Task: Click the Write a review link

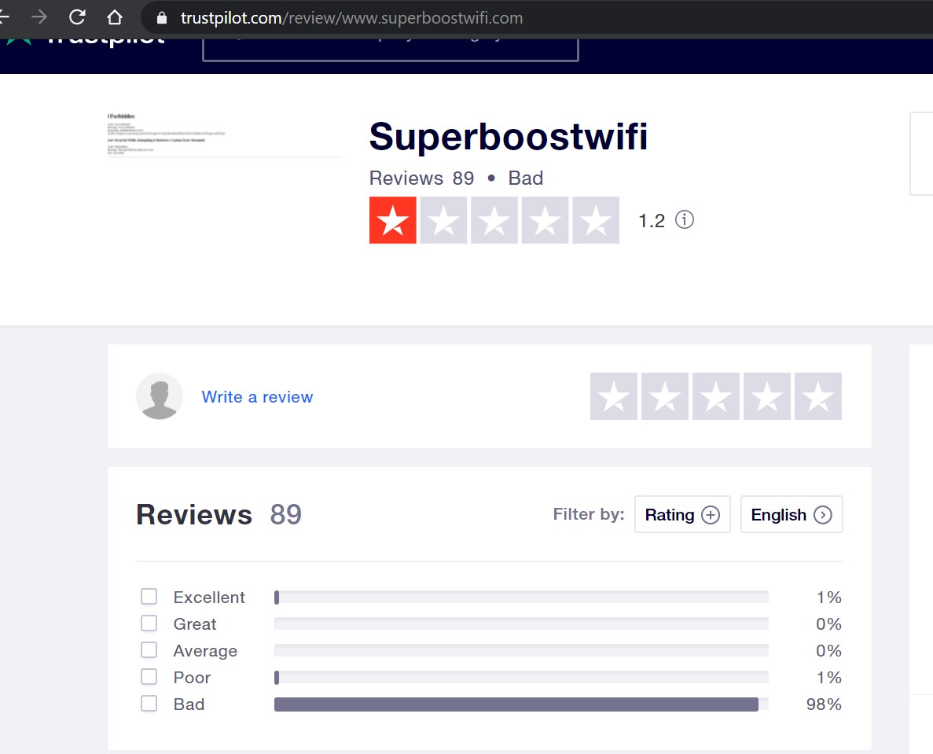Action: [257, 397]
